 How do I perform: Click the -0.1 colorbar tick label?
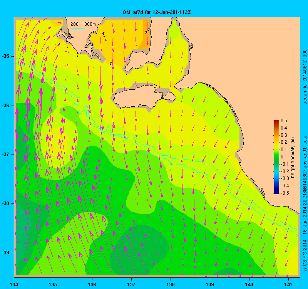tap(284, 164)
